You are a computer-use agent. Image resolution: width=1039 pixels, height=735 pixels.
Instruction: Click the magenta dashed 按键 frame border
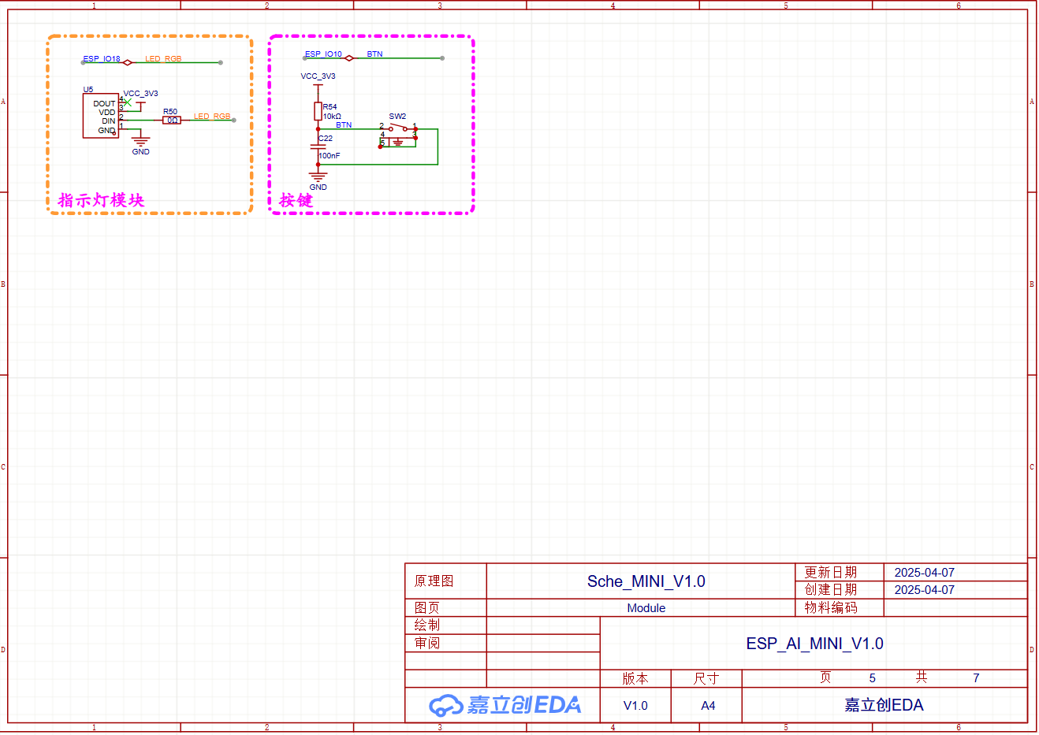[x=371, y=36]
